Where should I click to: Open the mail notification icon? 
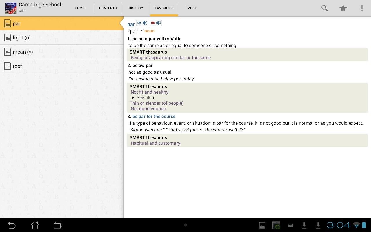tap(290, 225)
